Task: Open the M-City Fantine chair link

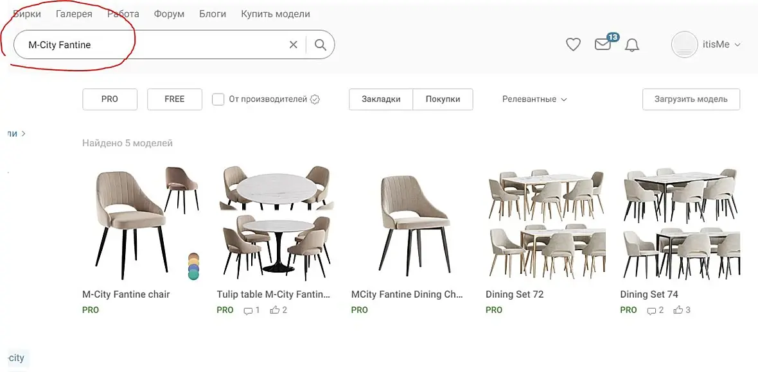Action: tap(126, 294)
